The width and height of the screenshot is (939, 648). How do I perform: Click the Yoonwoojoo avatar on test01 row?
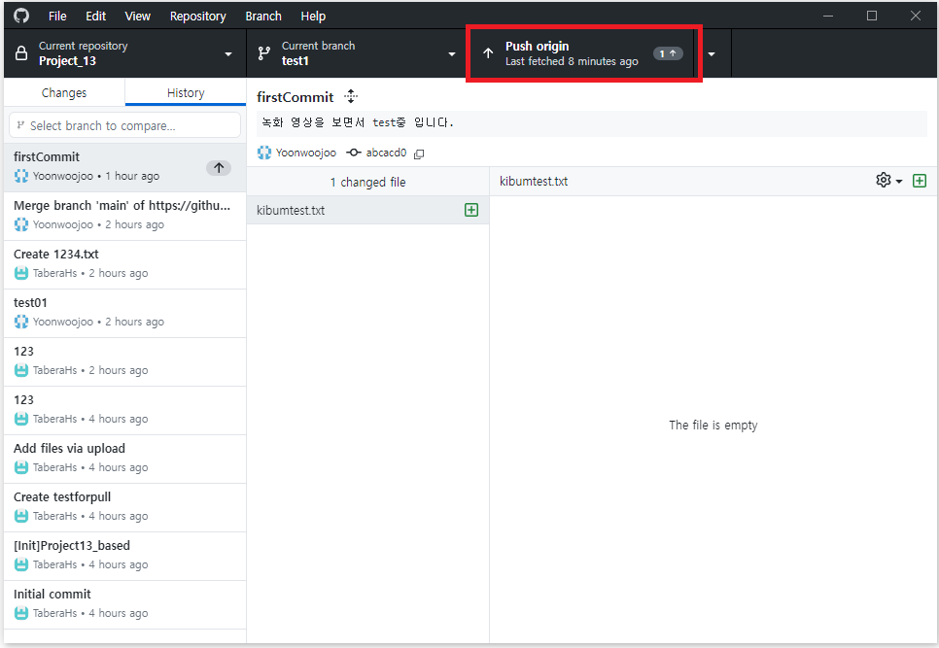coord(21,322)
